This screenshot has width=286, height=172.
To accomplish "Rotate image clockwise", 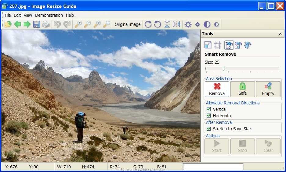I will click(148, 24).
